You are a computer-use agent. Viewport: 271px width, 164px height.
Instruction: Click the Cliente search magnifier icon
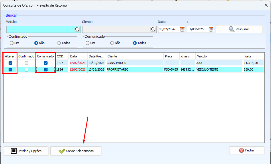153,29
